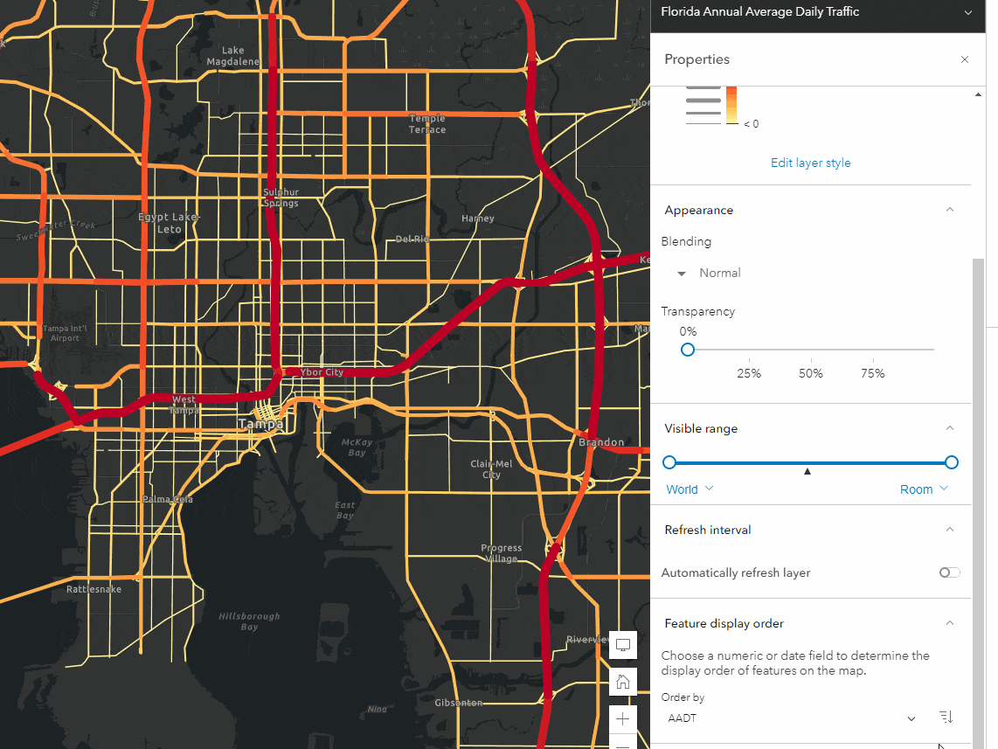Viewport: 998px width, 749px height.
Task: Click the Ybor City label on map
Action: tap(322, 372)
